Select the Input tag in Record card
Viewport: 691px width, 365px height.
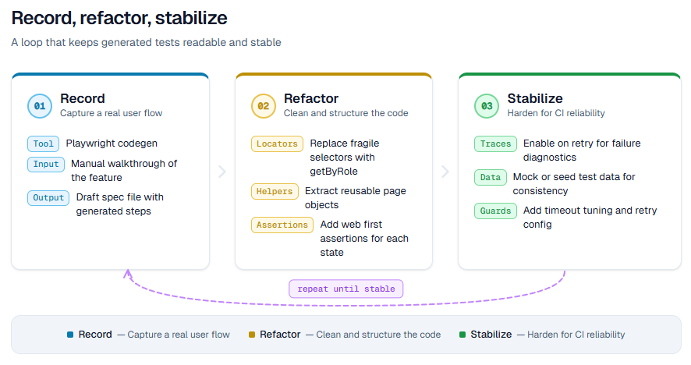click(46, 164)
